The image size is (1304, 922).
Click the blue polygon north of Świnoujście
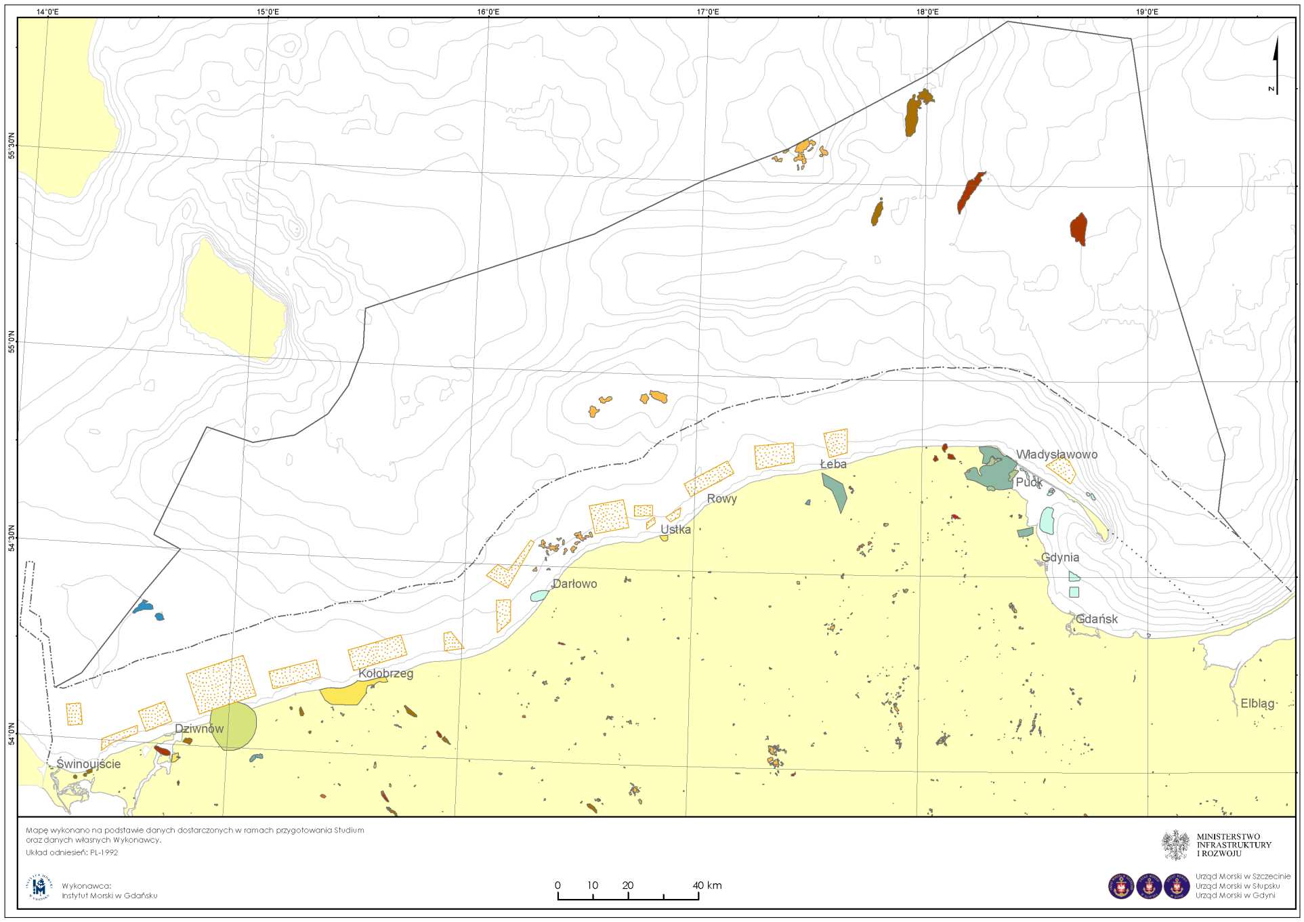[x=143, y=606]
